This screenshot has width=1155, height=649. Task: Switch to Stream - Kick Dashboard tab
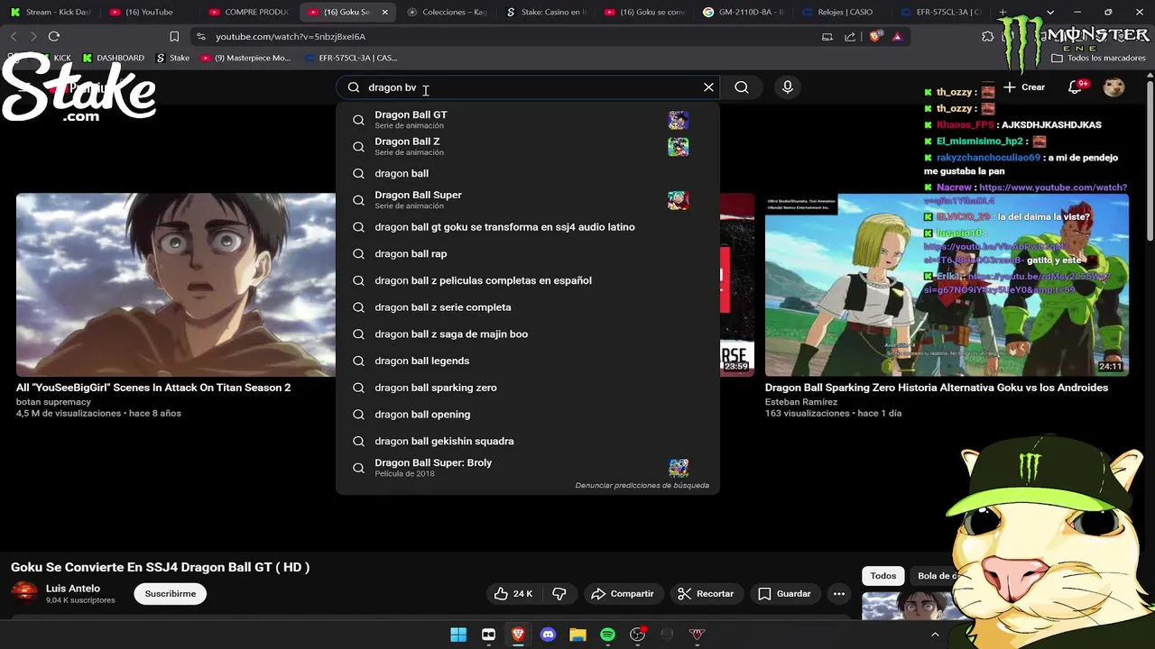click(x=50, y=12)
